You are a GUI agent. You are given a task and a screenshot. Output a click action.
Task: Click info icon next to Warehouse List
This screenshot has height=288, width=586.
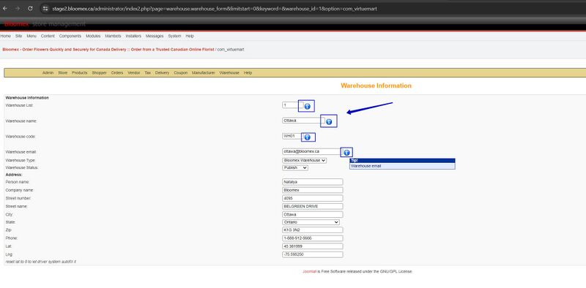pyautogui.click(x=307, y=106)
